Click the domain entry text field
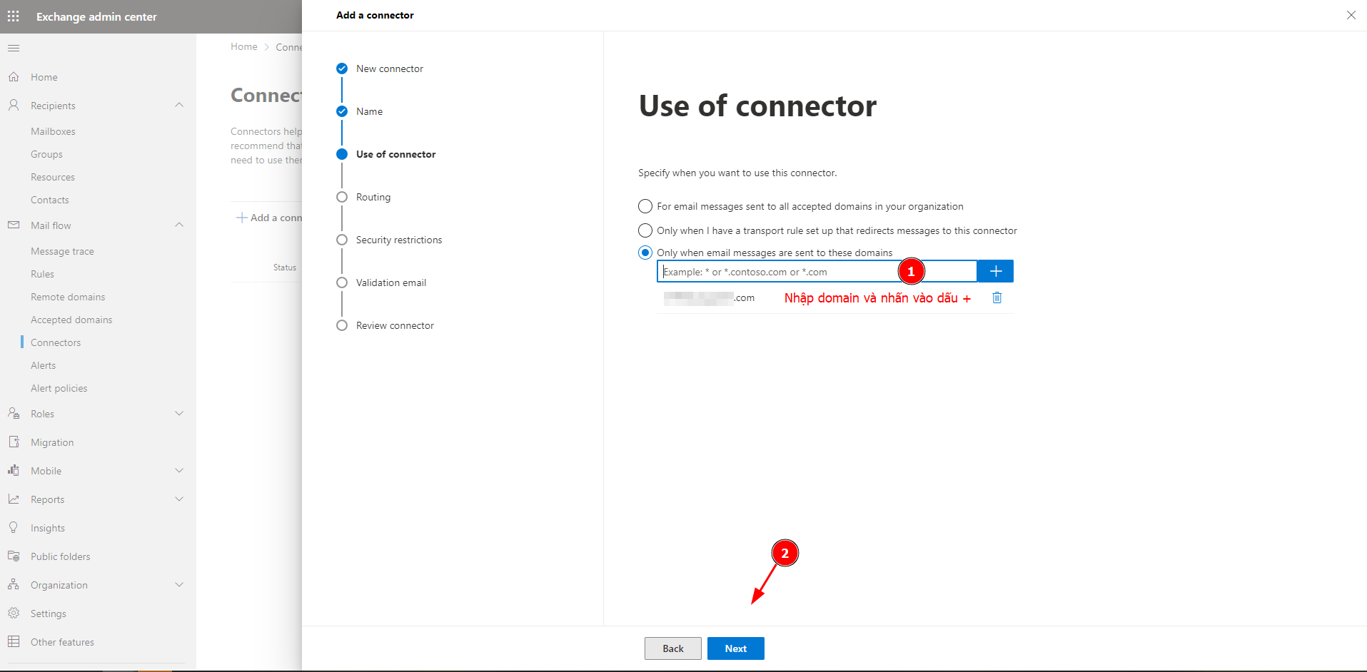 point(778,272)
